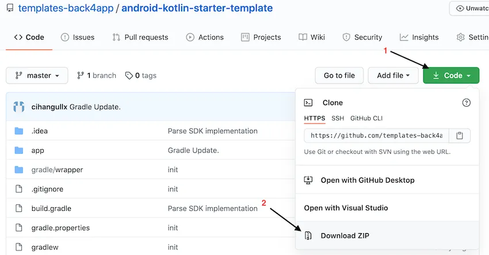Click the GitHub Desktop download icon

tap(308, 180)
